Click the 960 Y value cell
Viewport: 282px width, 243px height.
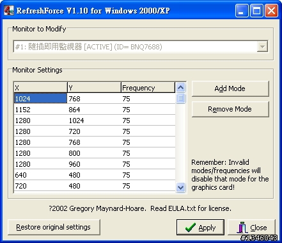point(94,164)
